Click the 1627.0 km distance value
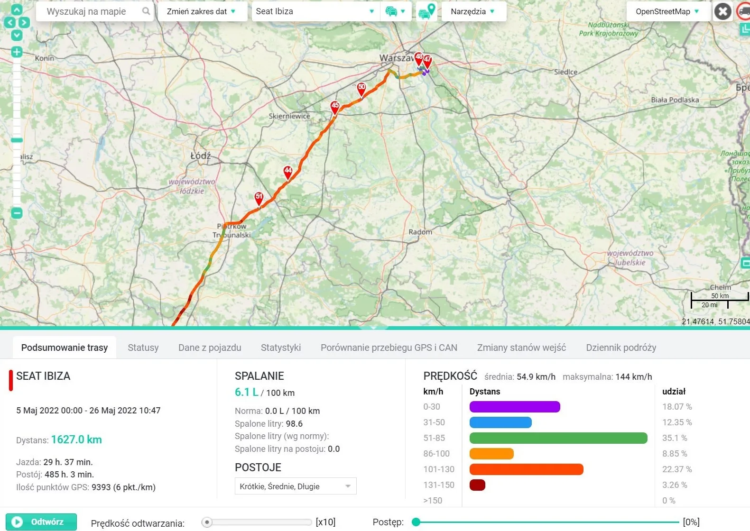Screen dimensions: 750x531 click(x=76, y=439)
